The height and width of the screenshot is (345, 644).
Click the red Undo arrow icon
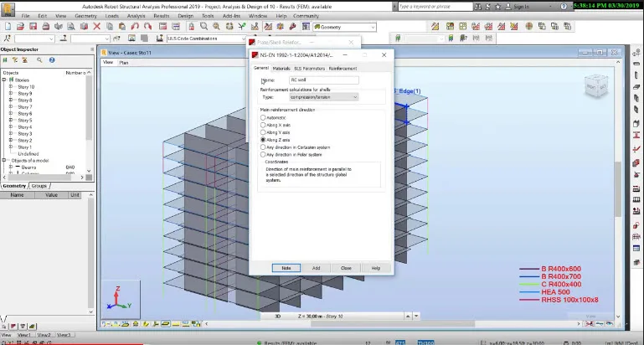pyautogui.click(x=135, y=27)
